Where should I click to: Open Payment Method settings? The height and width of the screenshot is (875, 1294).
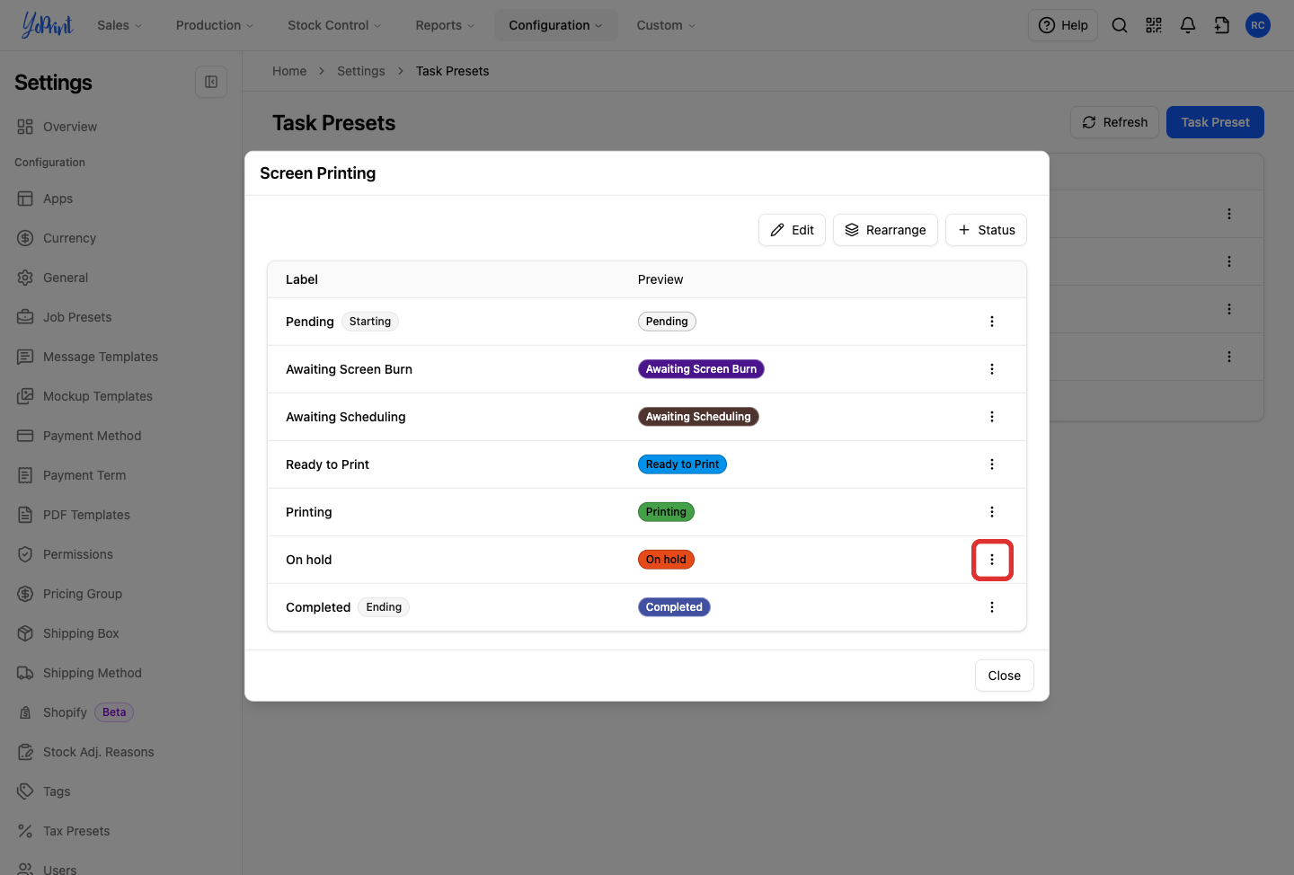(93, 436)
